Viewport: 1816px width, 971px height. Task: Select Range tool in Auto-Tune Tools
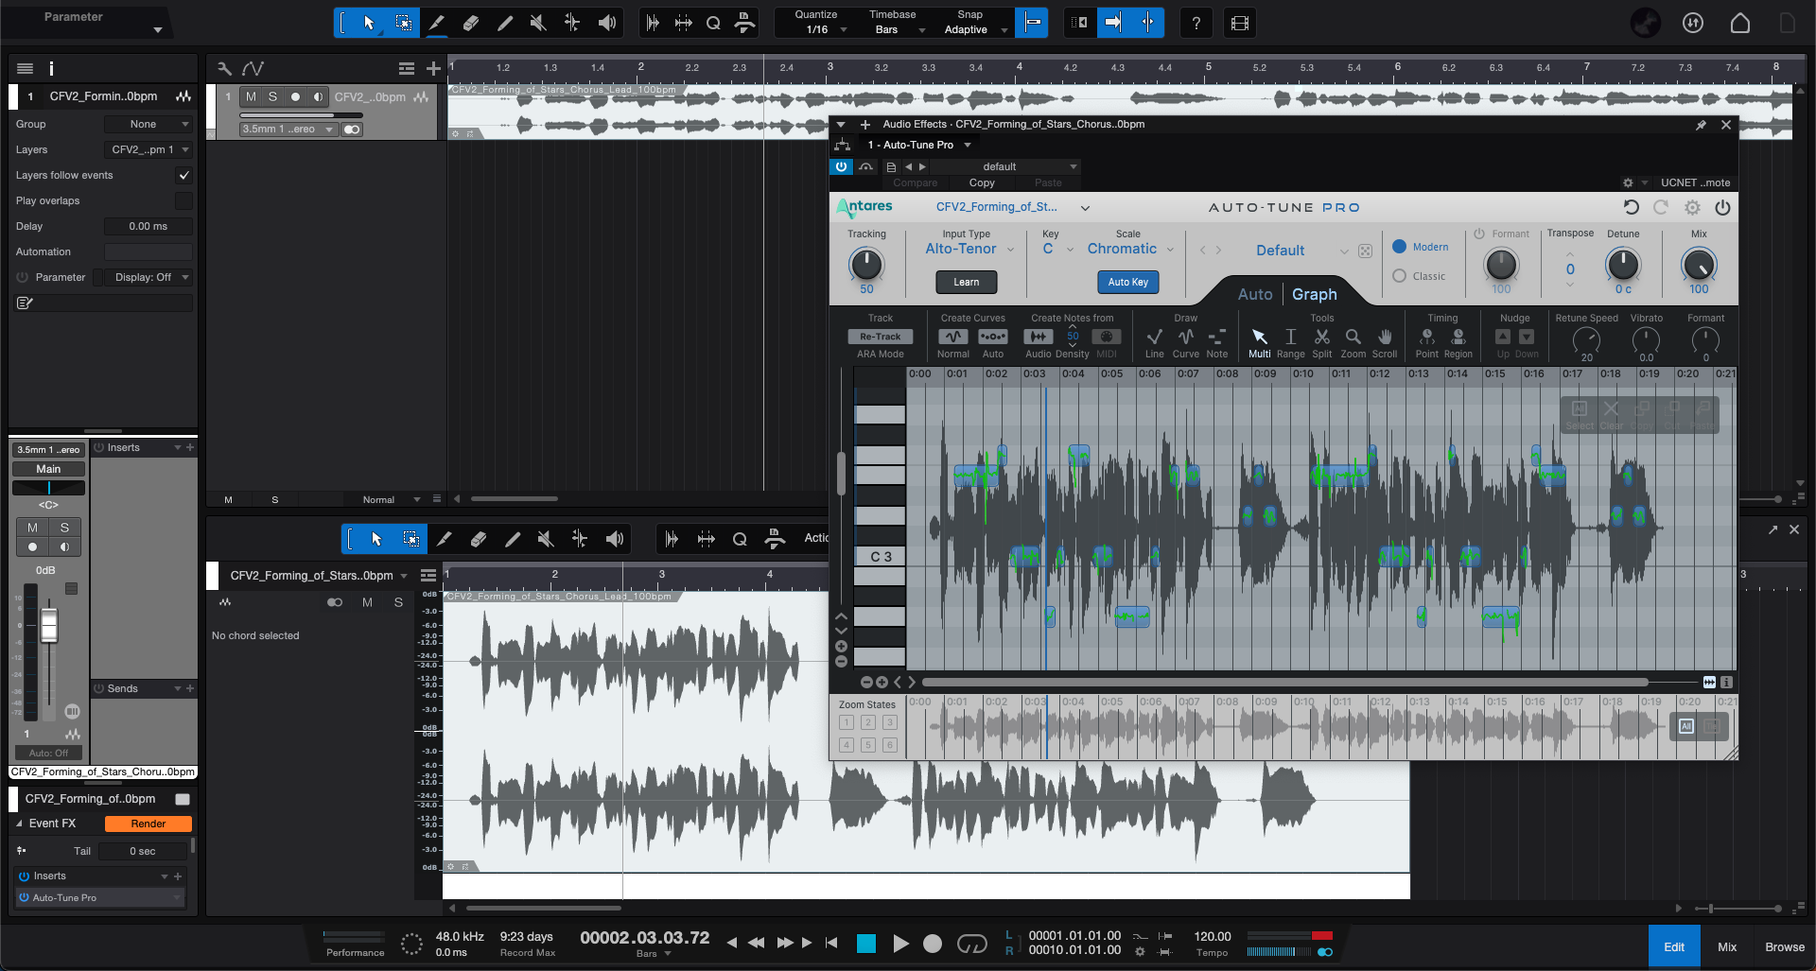point(1290,338)
